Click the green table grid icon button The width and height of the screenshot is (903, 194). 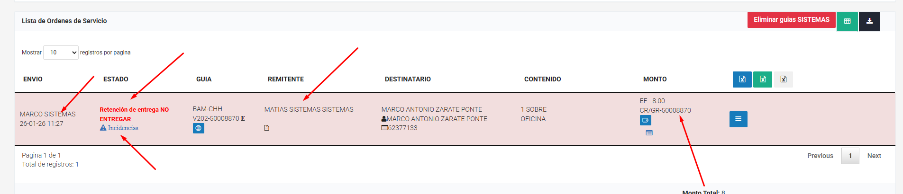point(847,21)
